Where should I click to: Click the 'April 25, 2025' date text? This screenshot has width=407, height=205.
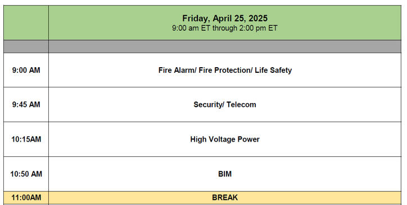240,18
